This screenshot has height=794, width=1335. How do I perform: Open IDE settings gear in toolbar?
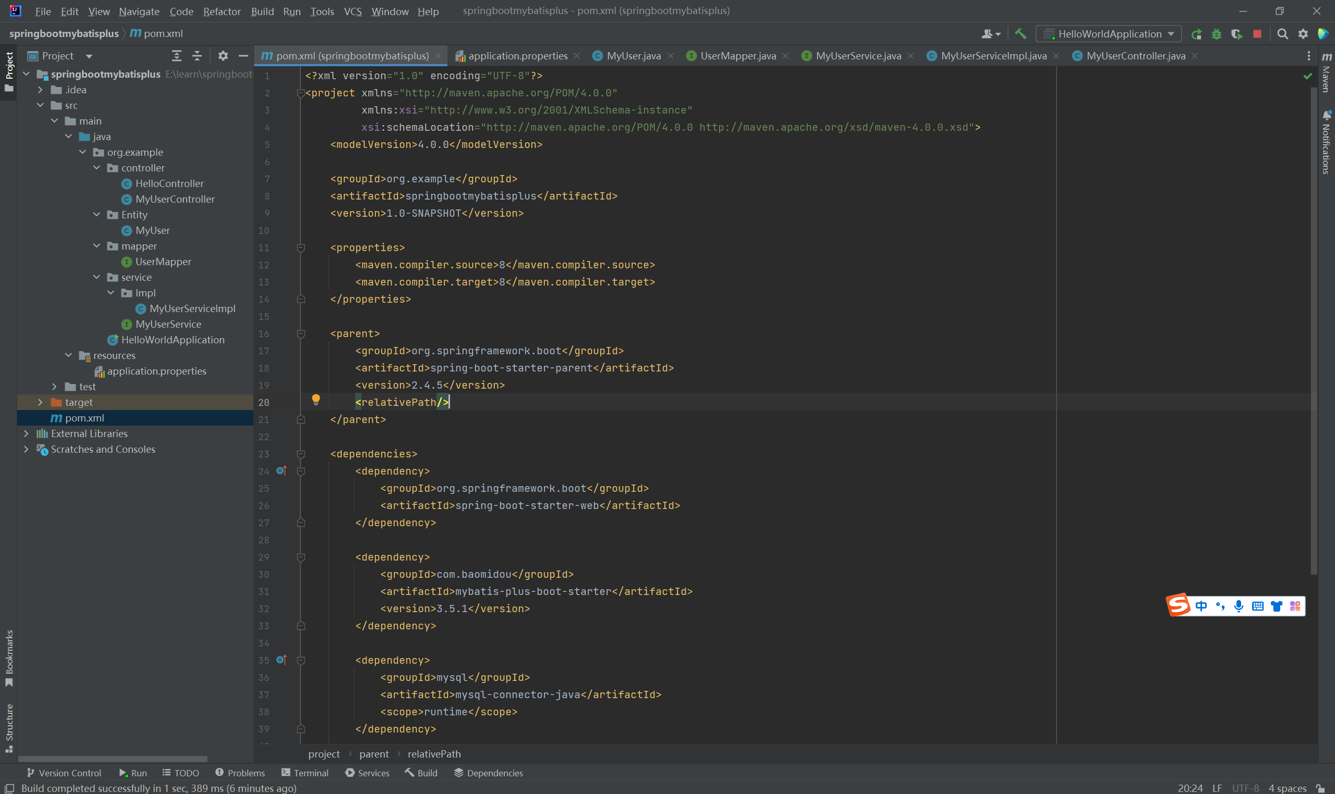click(1303, 34)
